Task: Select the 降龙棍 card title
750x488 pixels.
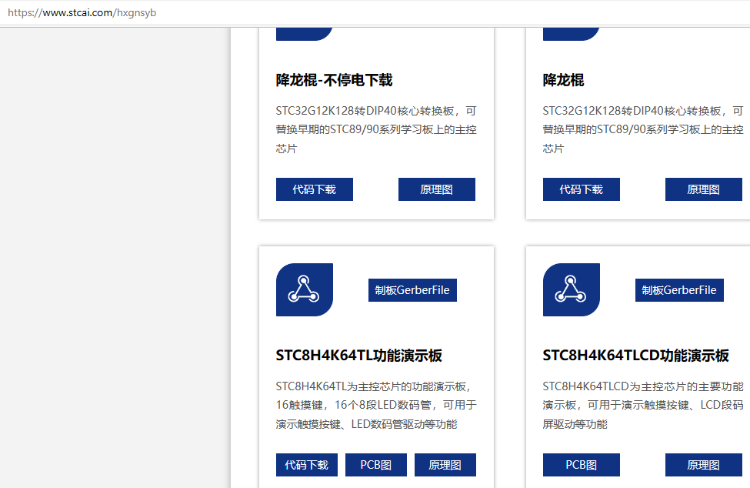Action: (x=563, y=80)
